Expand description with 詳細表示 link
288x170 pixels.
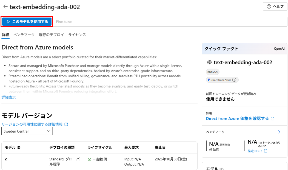coord(9,97)
